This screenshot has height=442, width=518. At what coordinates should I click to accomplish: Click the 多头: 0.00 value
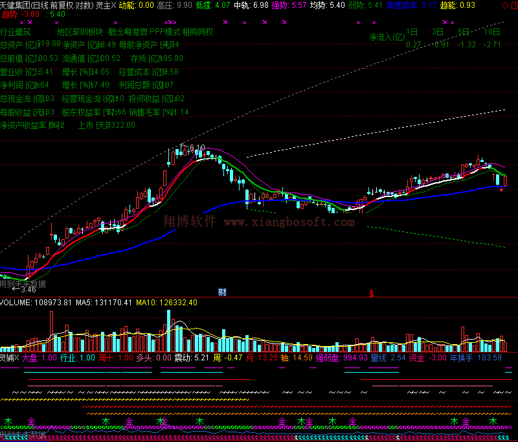coord(154,358)
